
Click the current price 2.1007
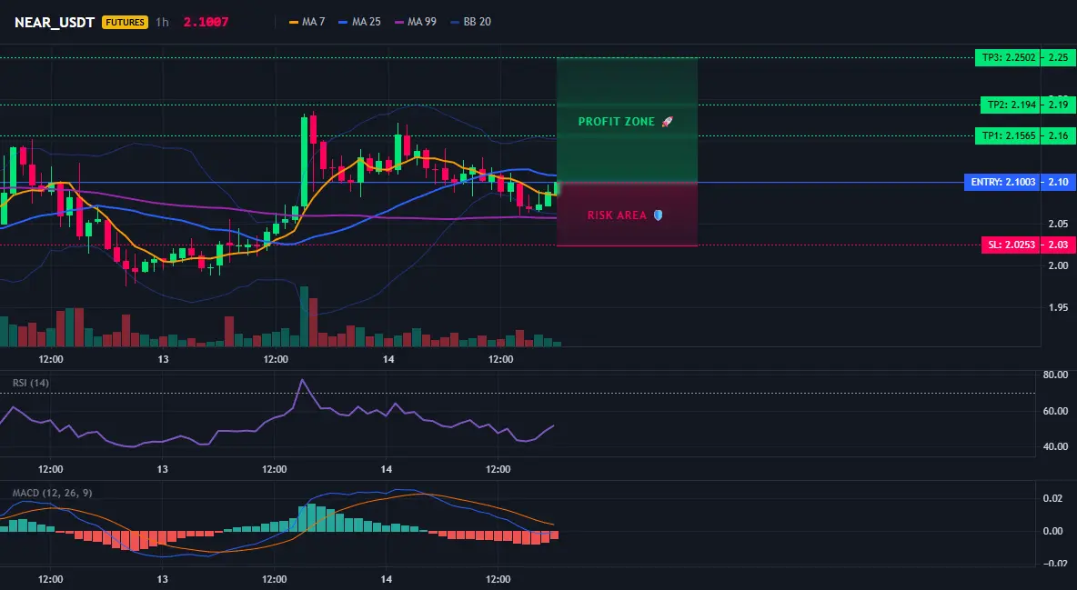point(206,22)
